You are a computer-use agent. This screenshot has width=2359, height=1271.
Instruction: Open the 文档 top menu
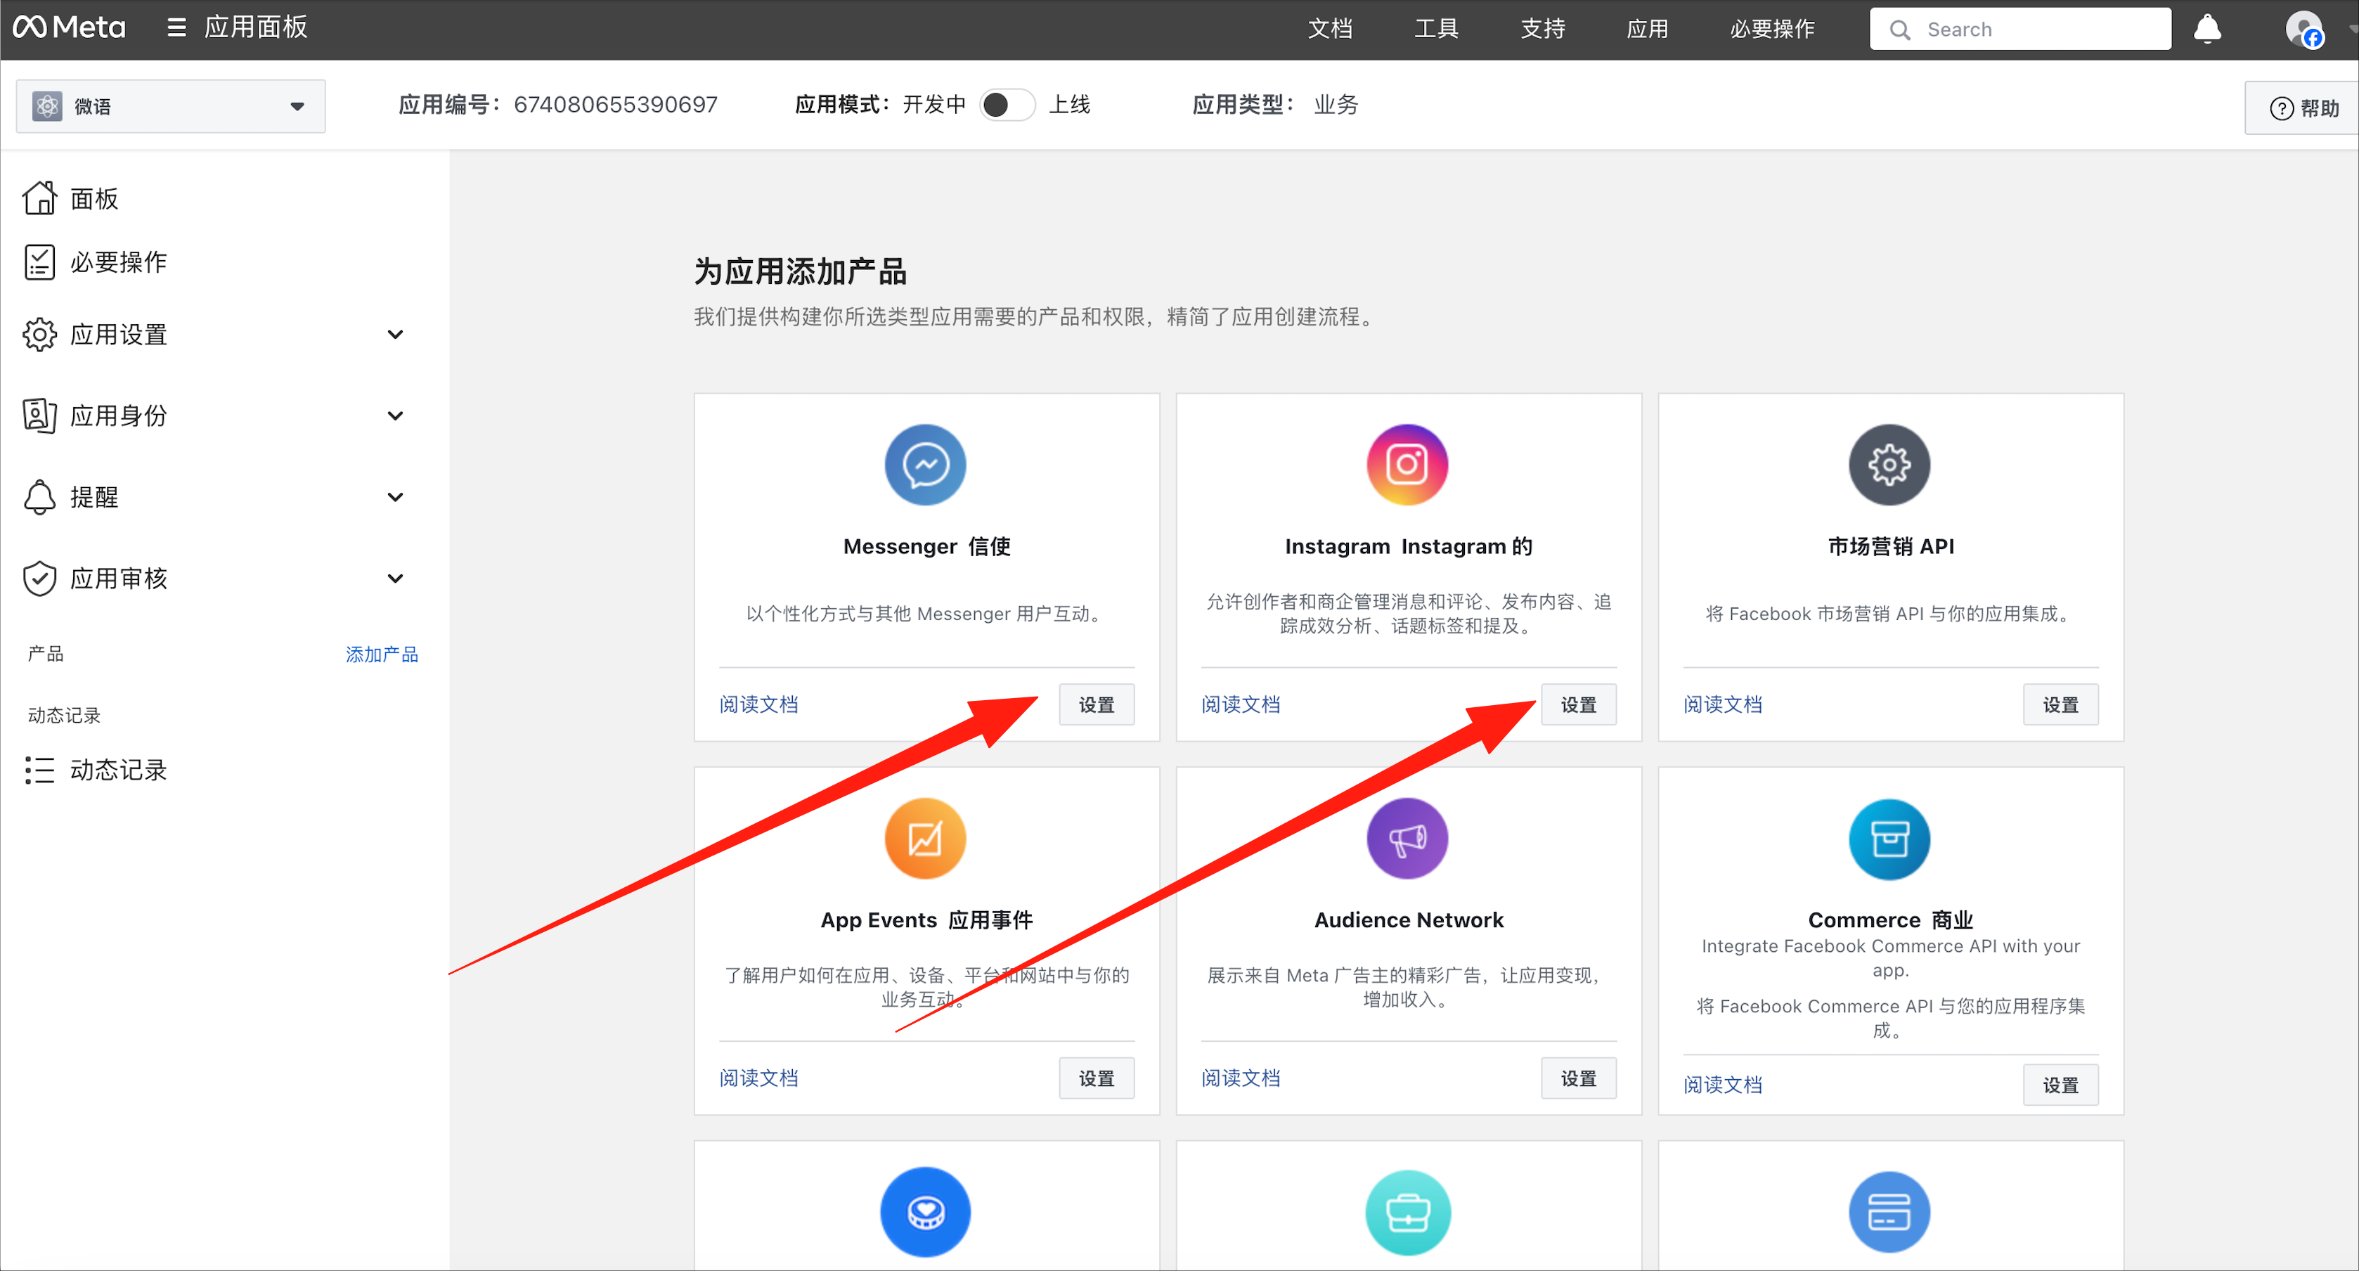pos(1330,30)
